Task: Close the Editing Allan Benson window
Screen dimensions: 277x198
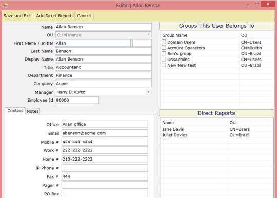Action: [x=268, y=4]
